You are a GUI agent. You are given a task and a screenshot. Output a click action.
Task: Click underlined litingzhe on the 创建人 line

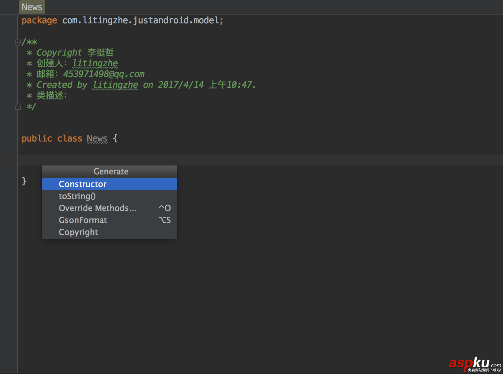(x=95, y=63)
